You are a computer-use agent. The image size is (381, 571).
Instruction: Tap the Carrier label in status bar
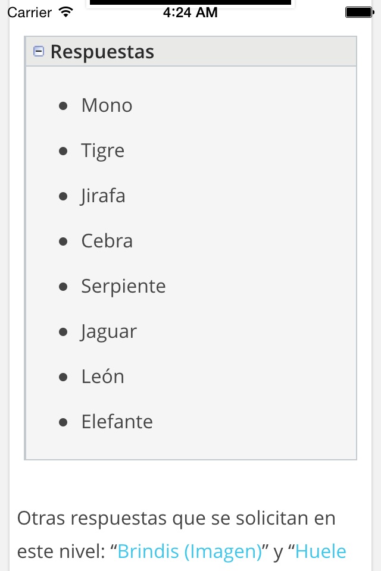point(30,12)
